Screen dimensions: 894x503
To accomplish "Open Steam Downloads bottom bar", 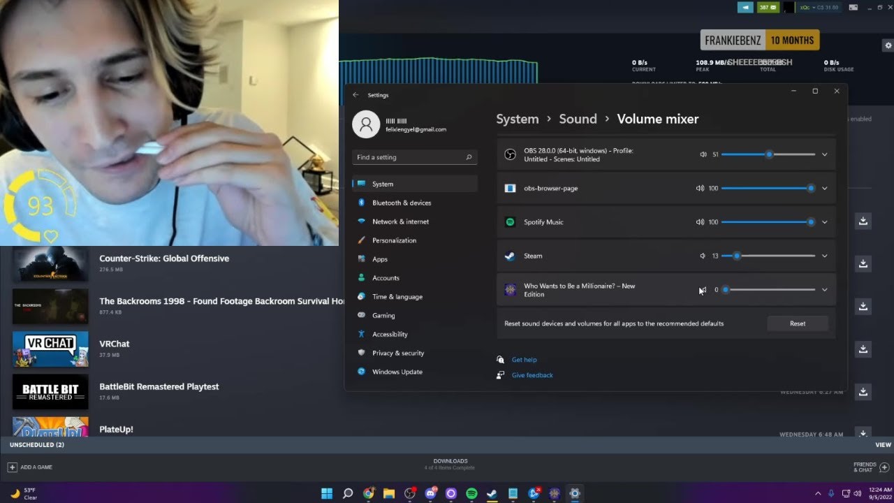I will pos(450,464).
